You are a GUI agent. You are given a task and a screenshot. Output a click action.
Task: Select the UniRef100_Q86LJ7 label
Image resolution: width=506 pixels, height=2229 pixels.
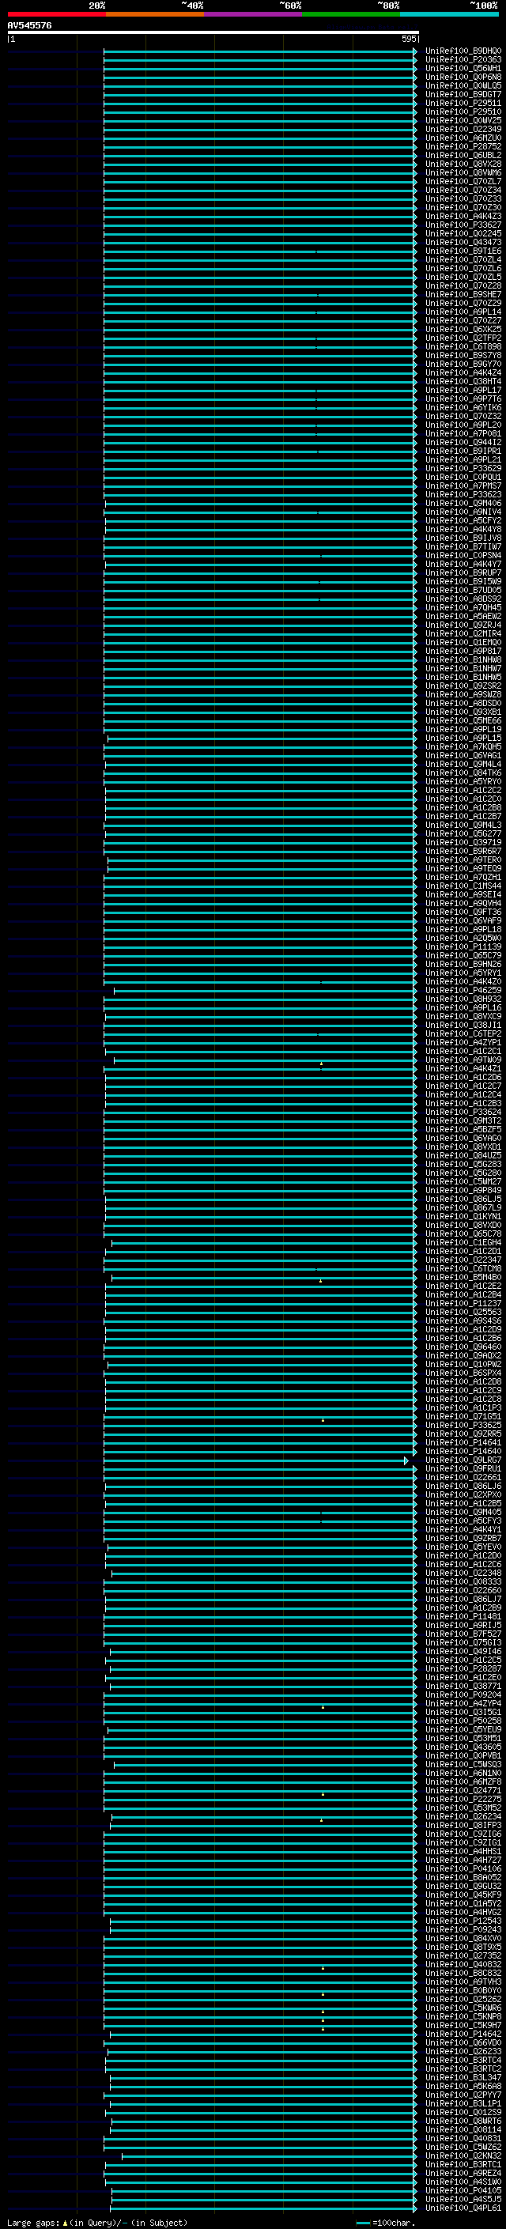pos(463,1599)
